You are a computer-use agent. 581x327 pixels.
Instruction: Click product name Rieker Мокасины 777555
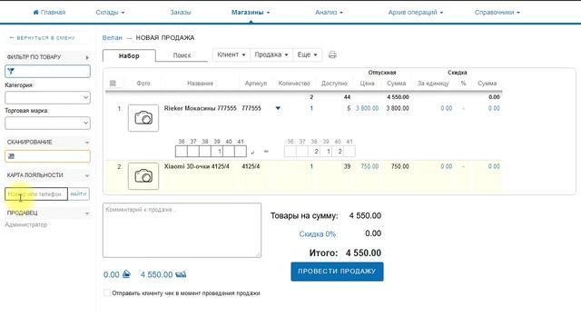200,108
